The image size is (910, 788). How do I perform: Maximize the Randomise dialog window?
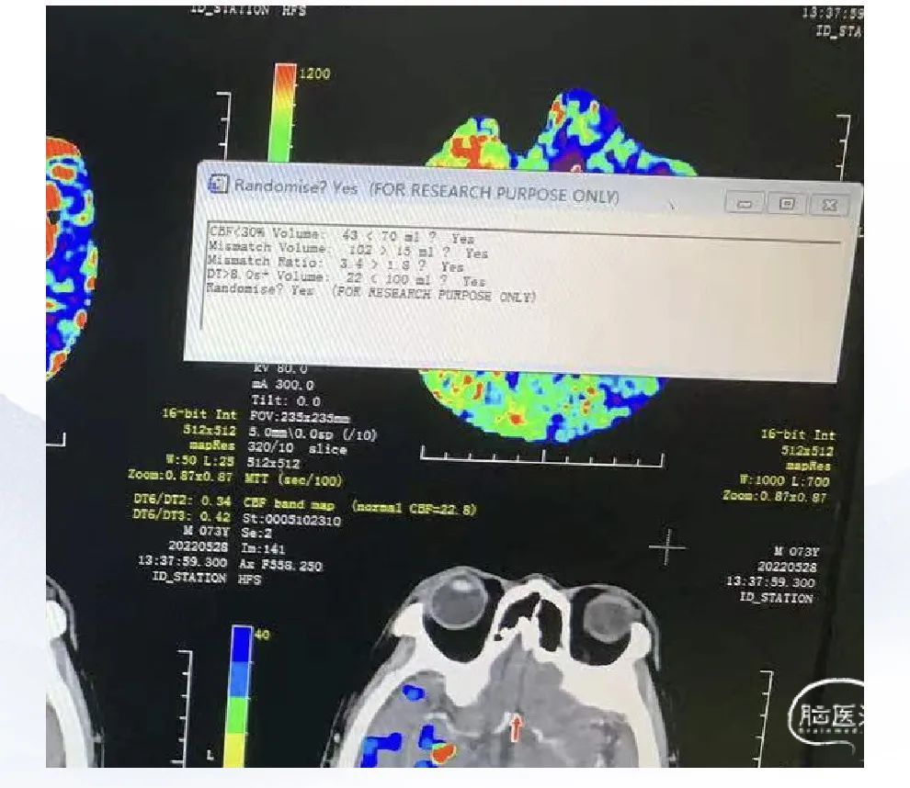(787, 204)
